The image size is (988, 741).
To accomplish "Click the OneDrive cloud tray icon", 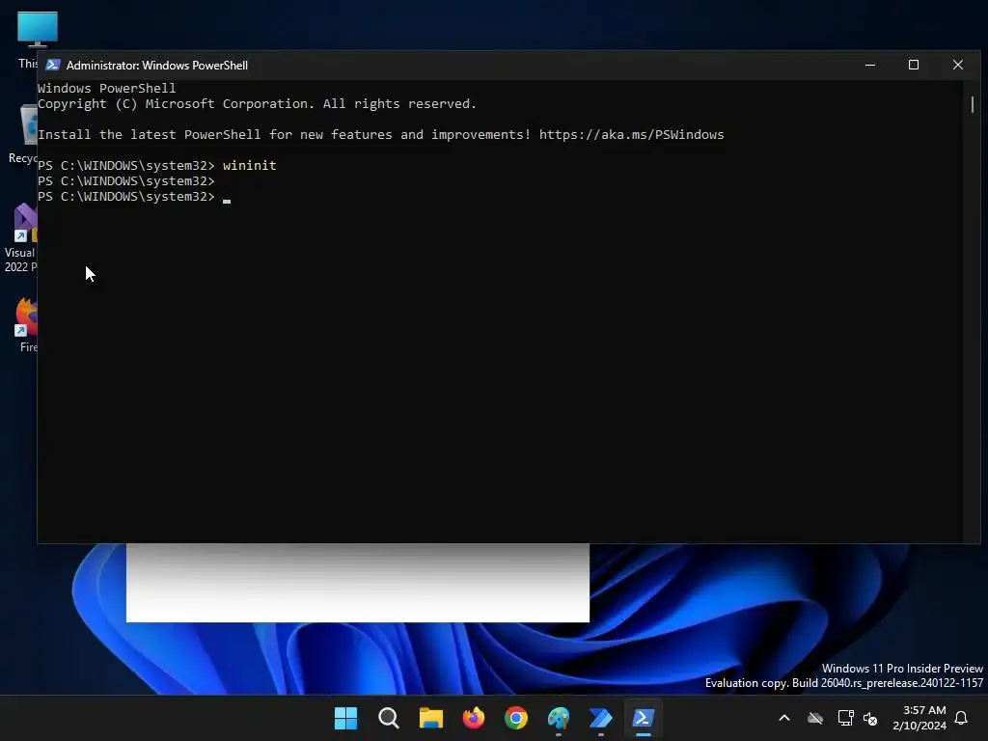I will point(815,718).
